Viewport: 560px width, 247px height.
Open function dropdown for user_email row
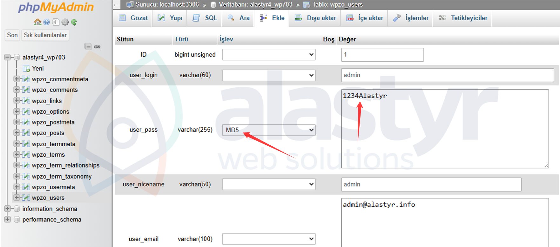pyautogui.click(x=269, y=239)
